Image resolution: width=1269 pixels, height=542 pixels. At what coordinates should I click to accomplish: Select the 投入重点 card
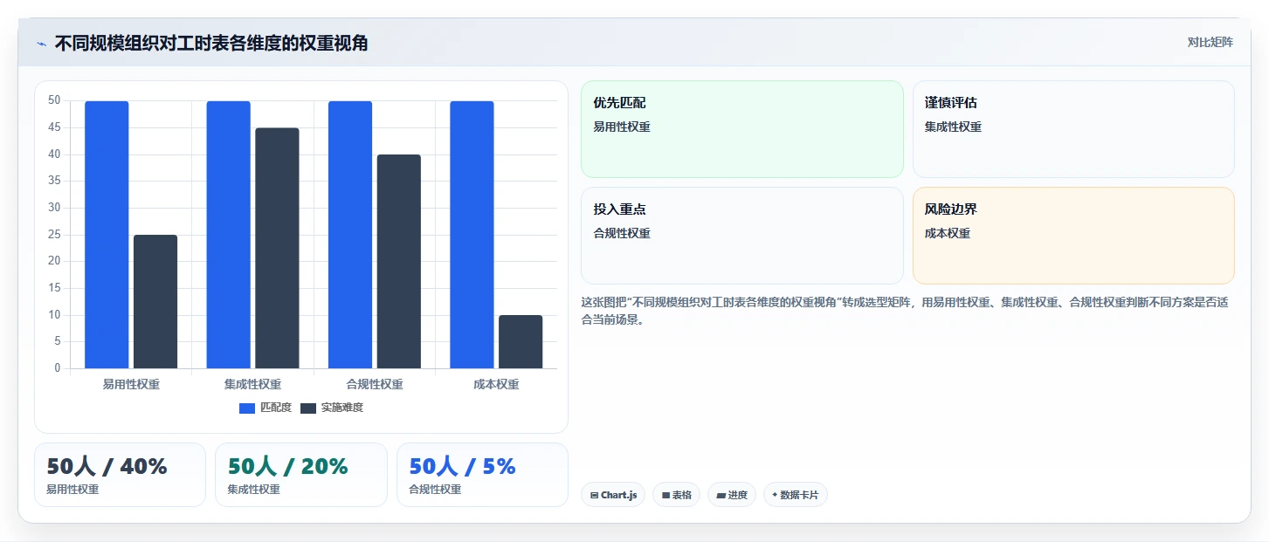[x=741, y=236]
